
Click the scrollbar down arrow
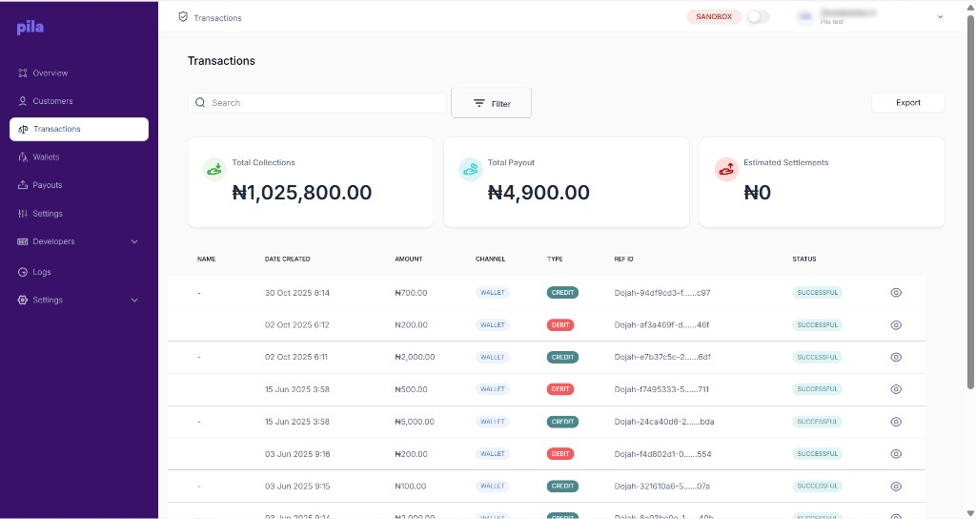coord(970,513)
